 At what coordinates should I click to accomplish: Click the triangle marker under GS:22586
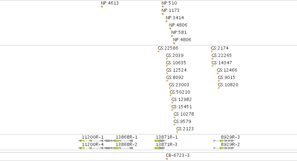159,52
